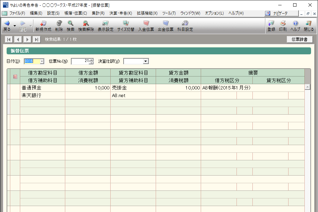Viewport: 318px width, 212px height.
Task: Click the 伝票No. number field
Action: pyautogui.click(x=80, y=61)
